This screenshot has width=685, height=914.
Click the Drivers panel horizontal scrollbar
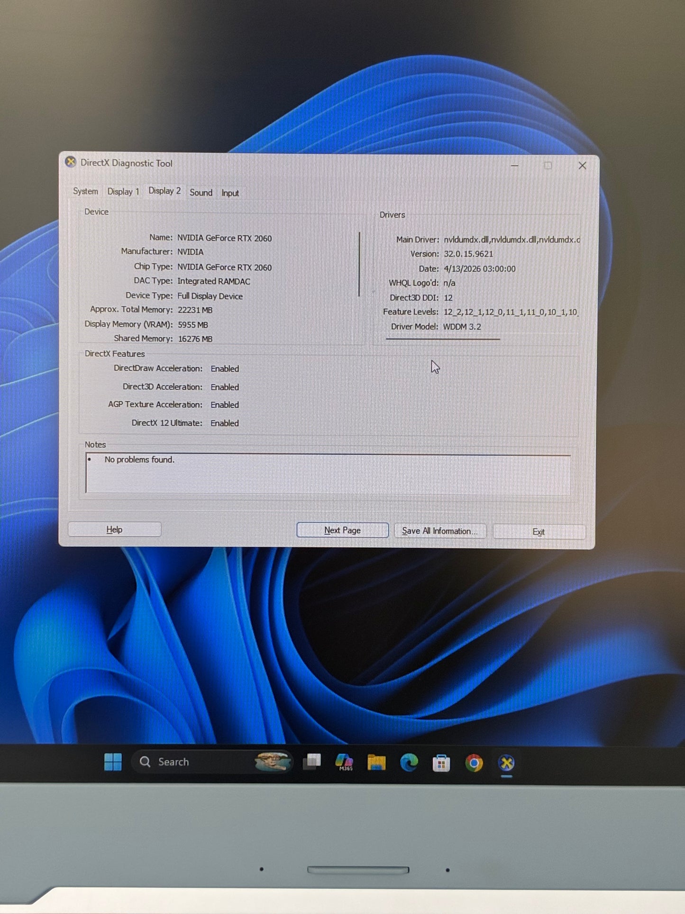pyautogui.click(x=443, y=339)
